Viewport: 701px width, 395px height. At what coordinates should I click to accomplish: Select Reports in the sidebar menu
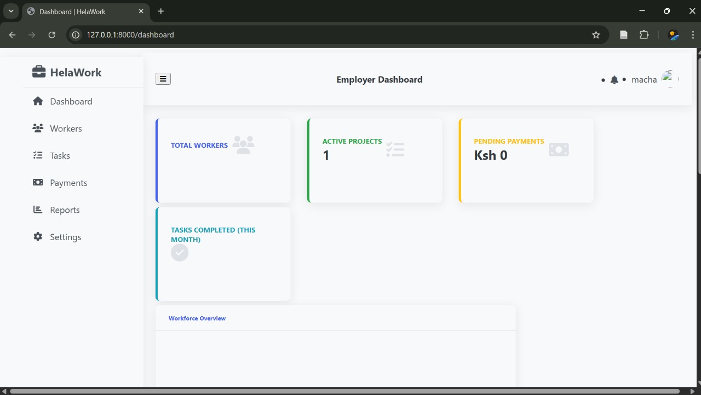pyautogui.click(x=65, y=210)
